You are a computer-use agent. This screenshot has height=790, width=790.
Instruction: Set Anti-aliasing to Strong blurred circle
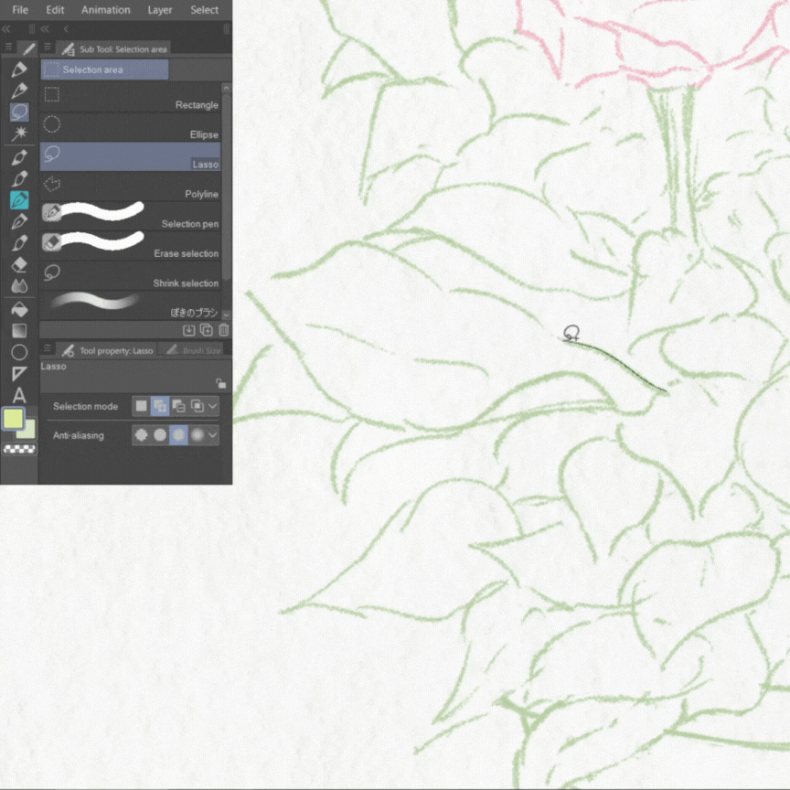click(x=197, y=435)
